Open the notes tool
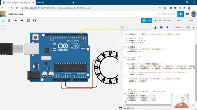 [28, 20]
